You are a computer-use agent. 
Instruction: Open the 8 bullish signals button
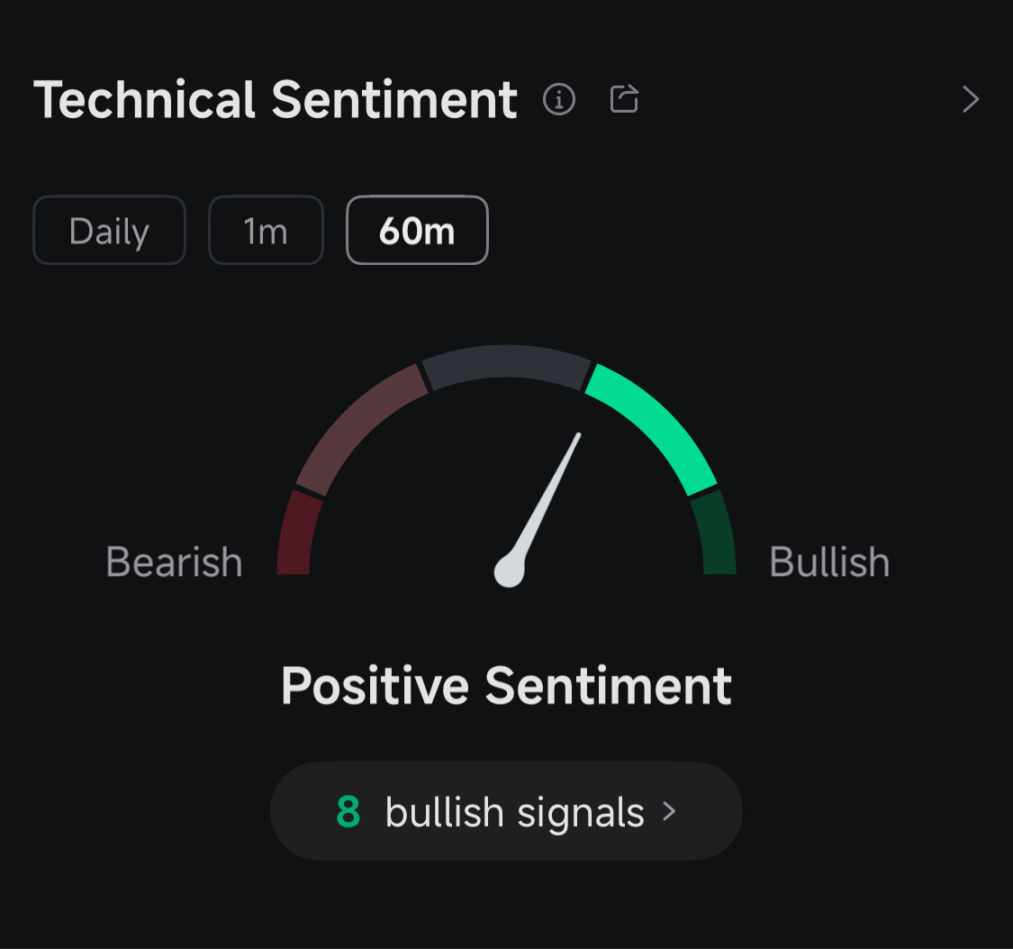(x=506, y=810)
